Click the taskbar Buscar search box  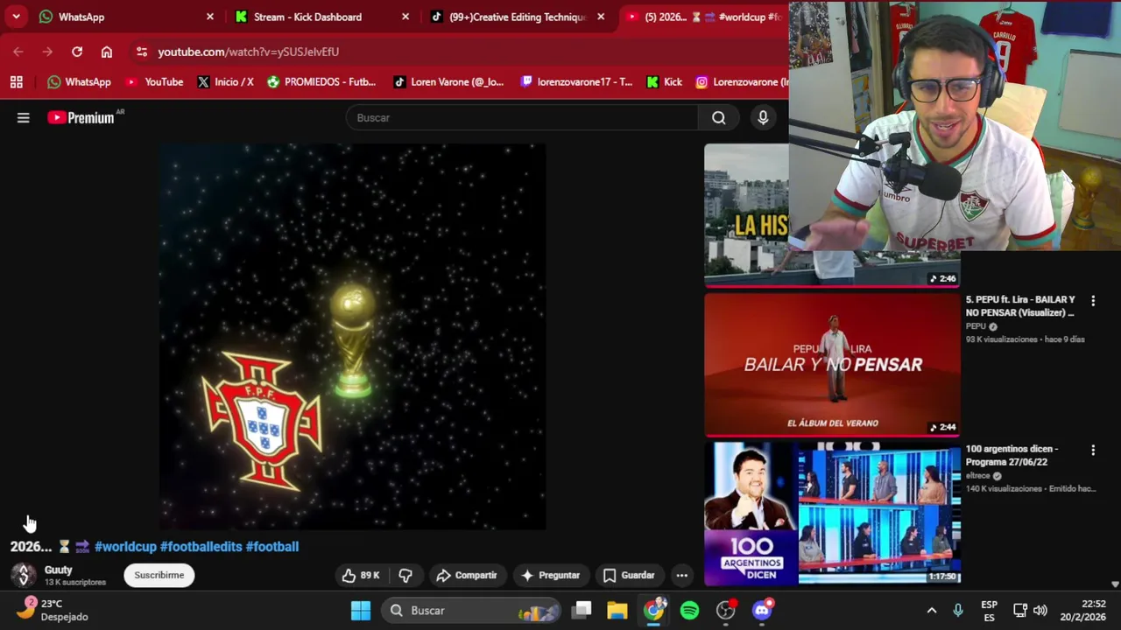coord(471,611)
